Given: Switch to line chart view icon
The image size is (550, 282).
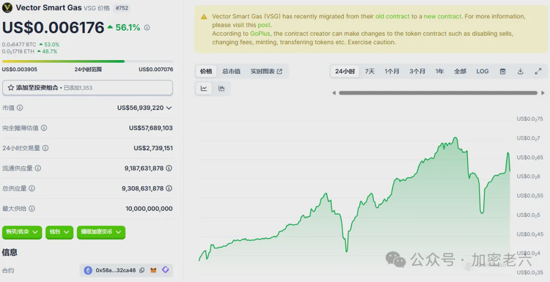Looking at the screenshot, I should (x=204, y=89).
